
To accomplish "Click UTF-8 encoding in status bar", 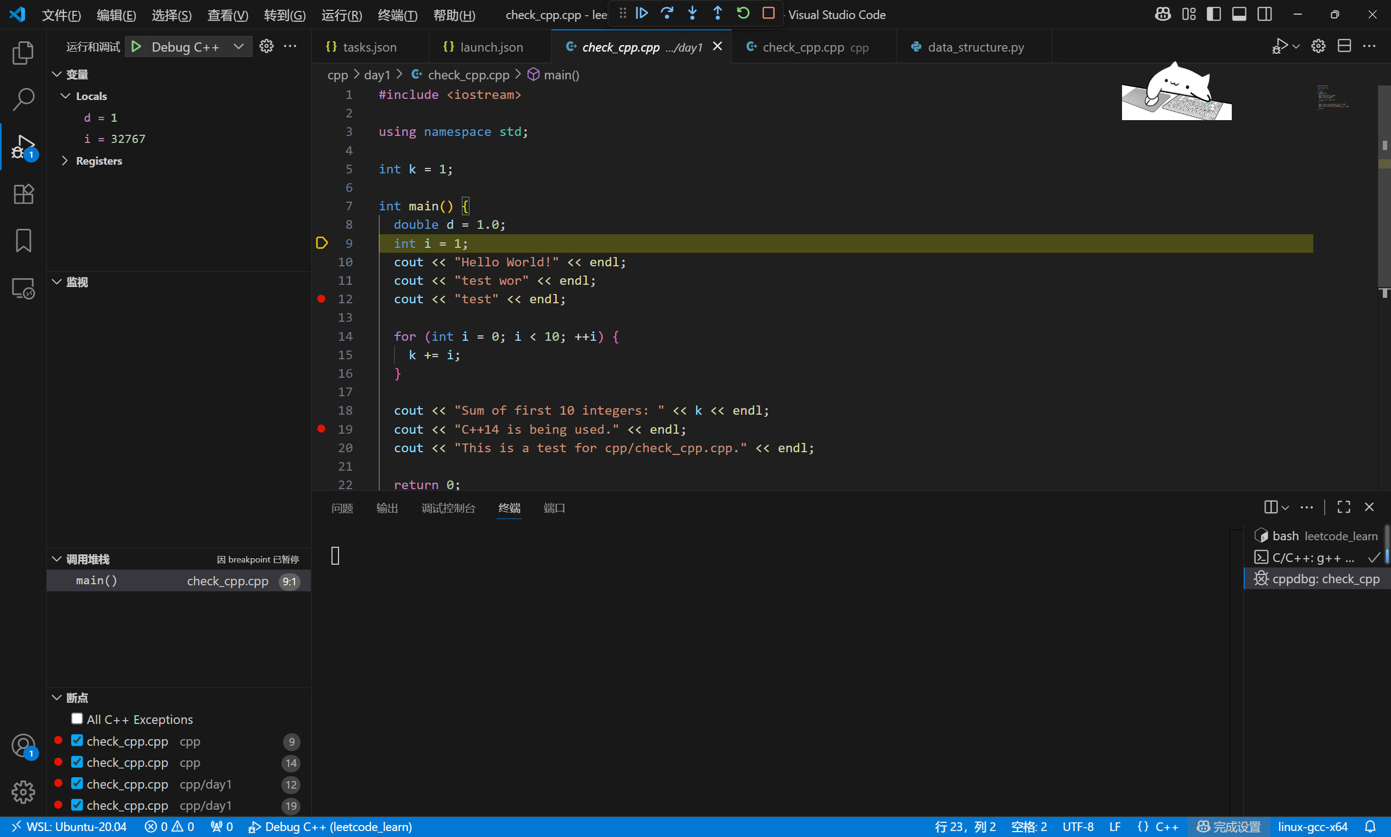I will [1077, 827].
